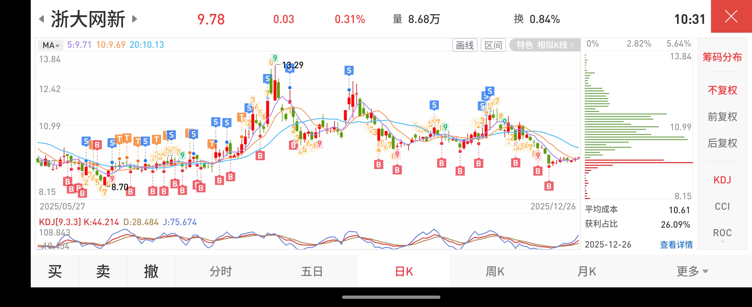
Task: Go to previous stock with left arrow
Action: pyautogui.click(x=42, y=19)
